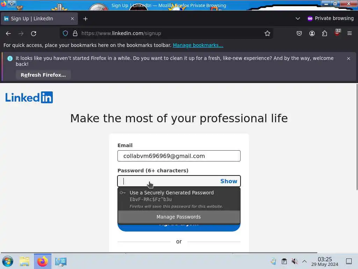
Task: Open the control panel taskbar icon
Action: coord(61,261)
